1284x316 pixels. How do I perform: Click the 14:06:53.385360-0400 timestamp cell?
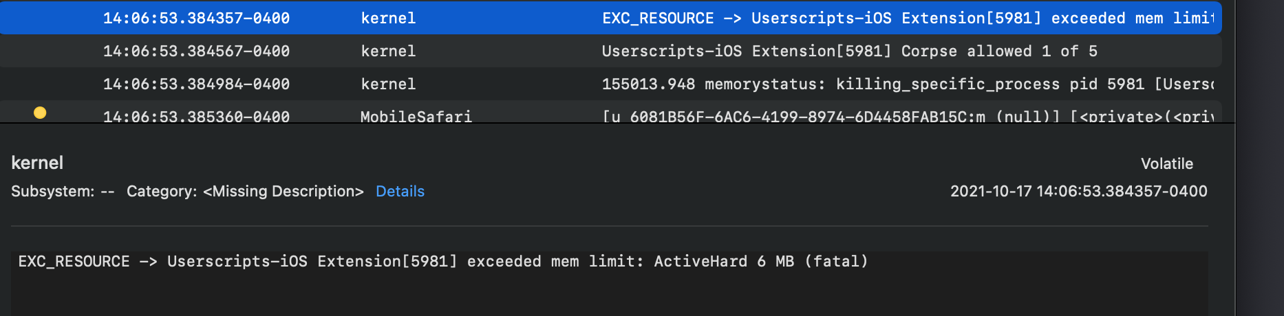[196, 116]
